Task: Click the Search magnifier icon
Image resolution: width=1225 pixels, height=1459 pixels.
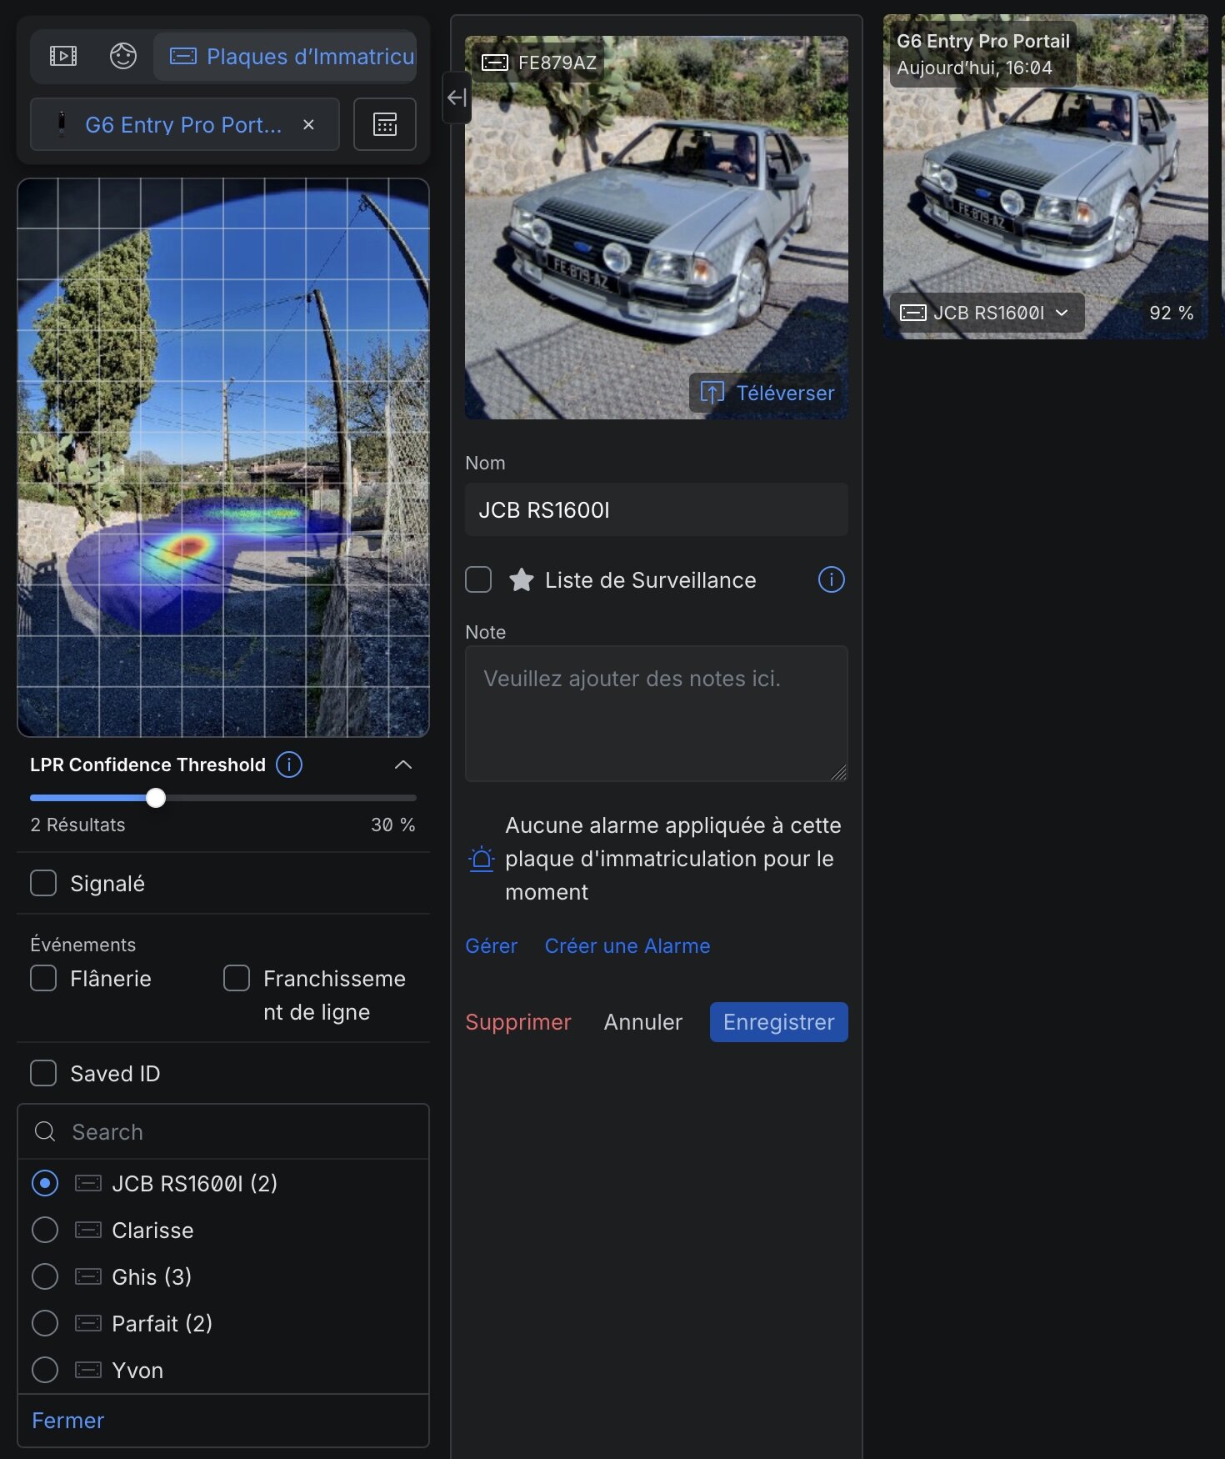Action: coord(45,1131)
